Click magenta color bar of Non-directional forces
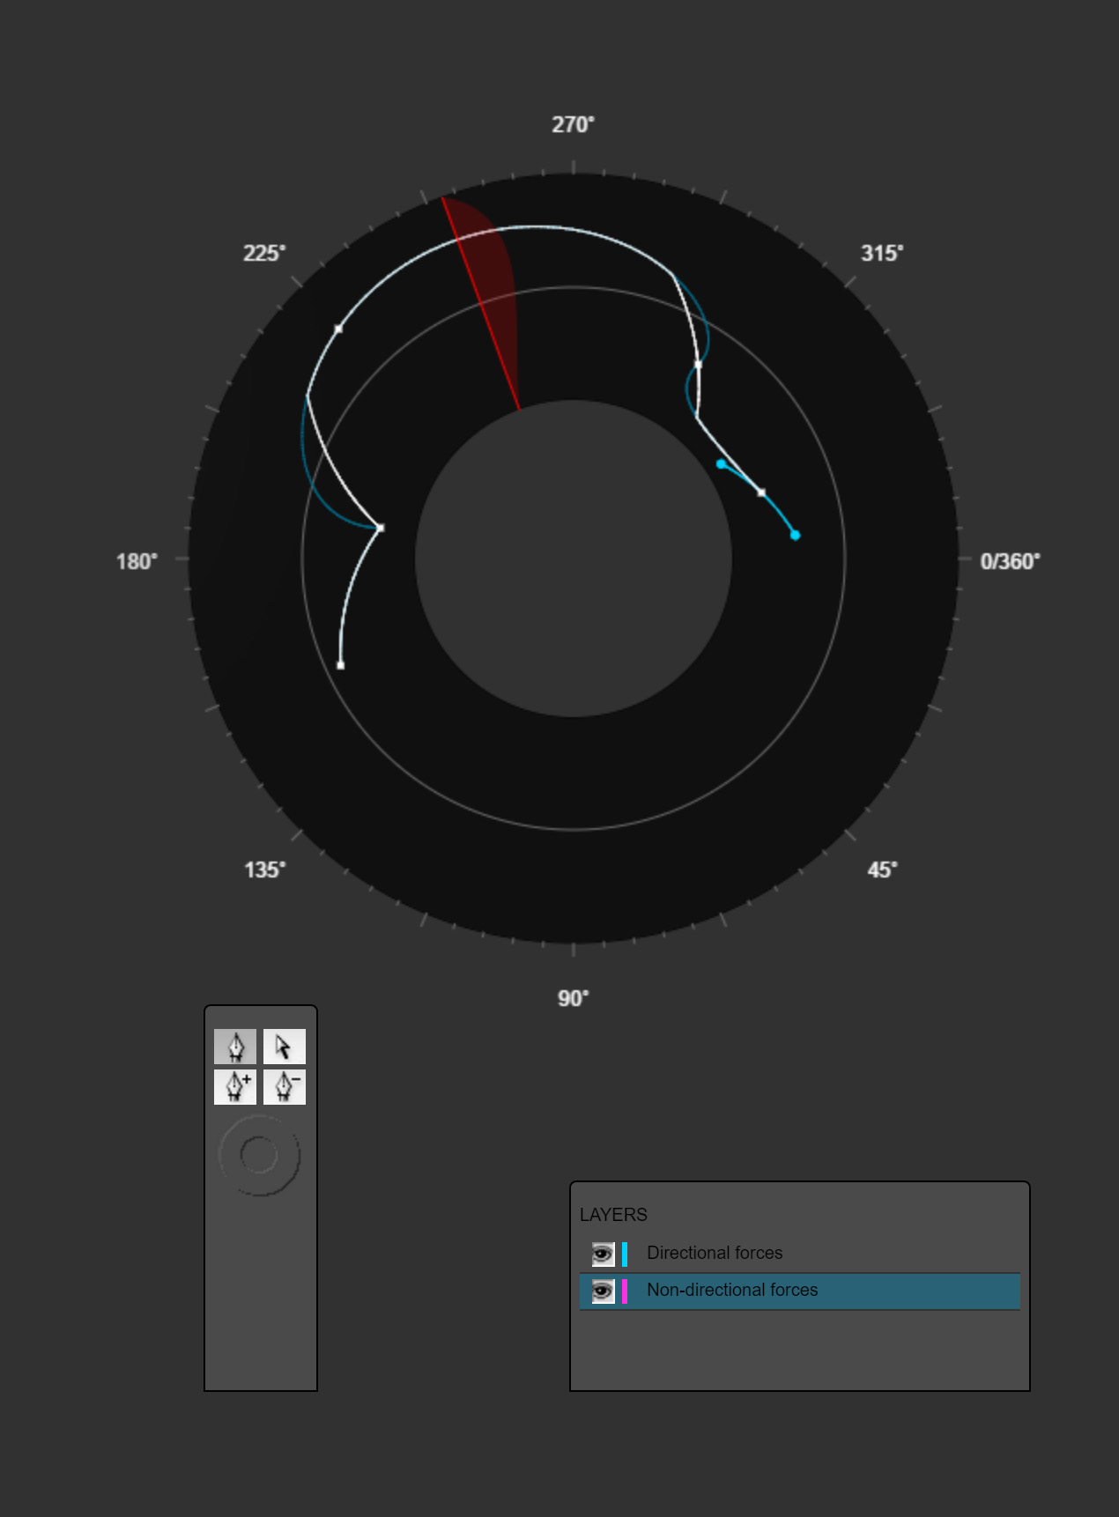1119x1517 pixels. [625, 1291]
